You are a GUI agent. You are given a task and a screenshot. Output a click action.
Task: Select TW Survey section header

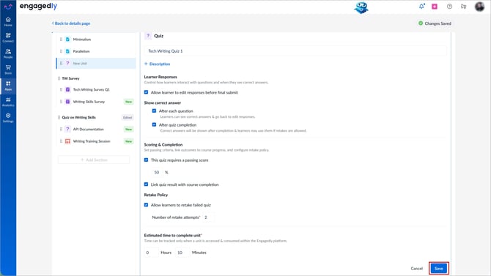(x=70, y=78)
